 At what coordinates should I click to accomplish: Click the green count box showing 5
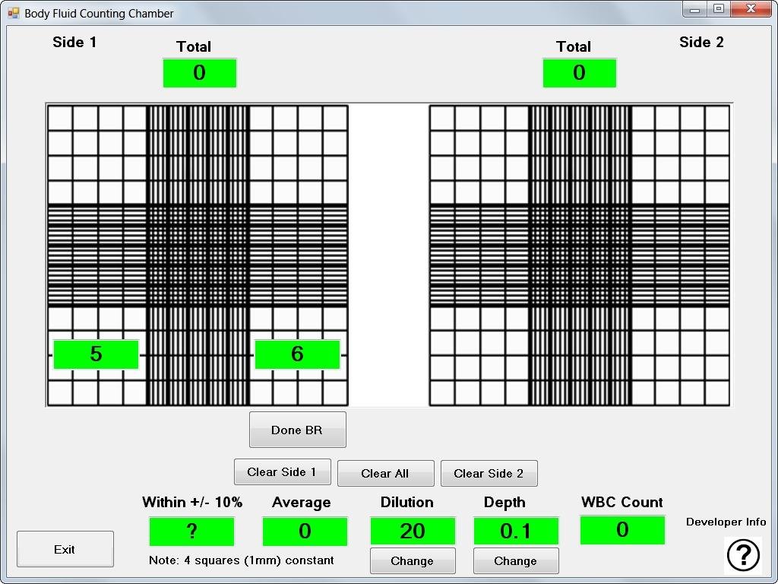[96, 354]
